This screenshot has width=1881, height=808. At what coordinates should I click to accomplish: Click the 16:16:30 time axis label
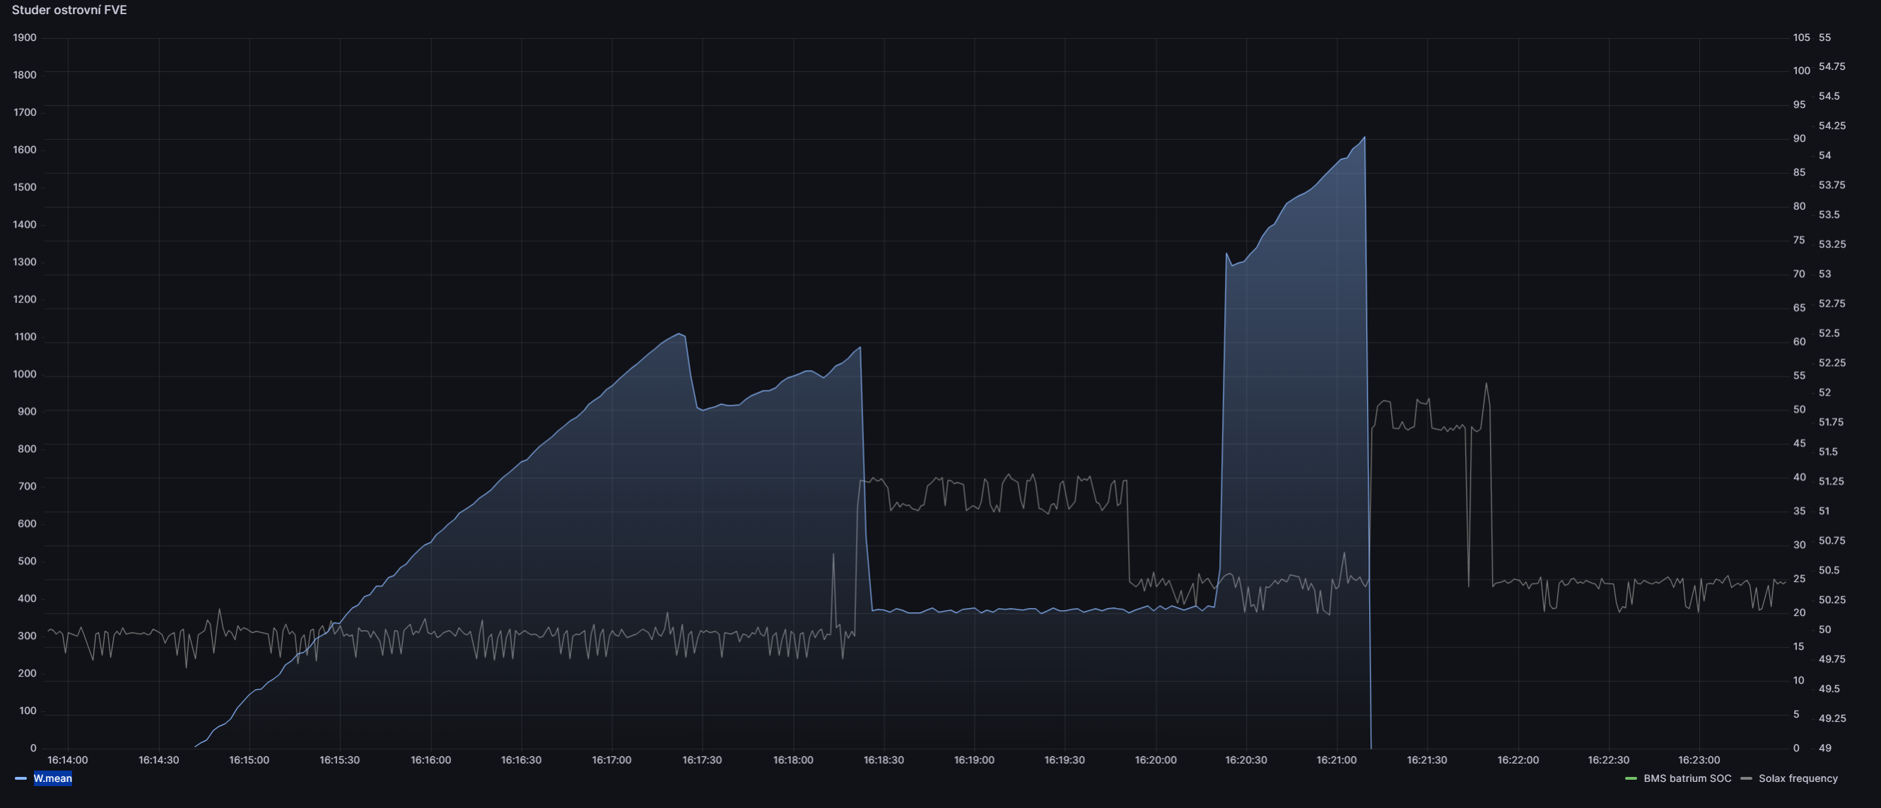pyautogui.click(x=522, y=760)
